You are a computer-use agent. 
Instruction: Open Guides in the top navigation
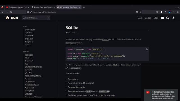click(x=148, y=18)
